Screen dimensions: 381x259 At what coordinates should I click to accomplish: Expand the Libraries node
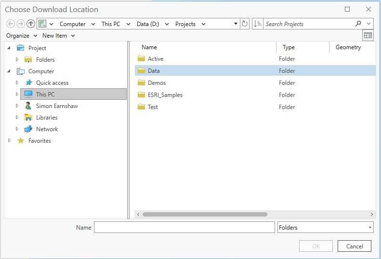click(x=17, y=117)
